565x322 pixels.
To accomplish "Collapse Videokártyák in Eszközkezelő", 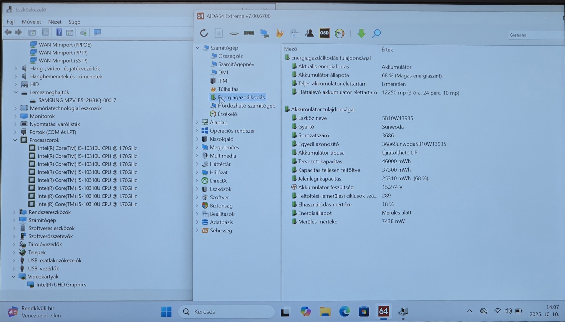I will coord(14,277).
